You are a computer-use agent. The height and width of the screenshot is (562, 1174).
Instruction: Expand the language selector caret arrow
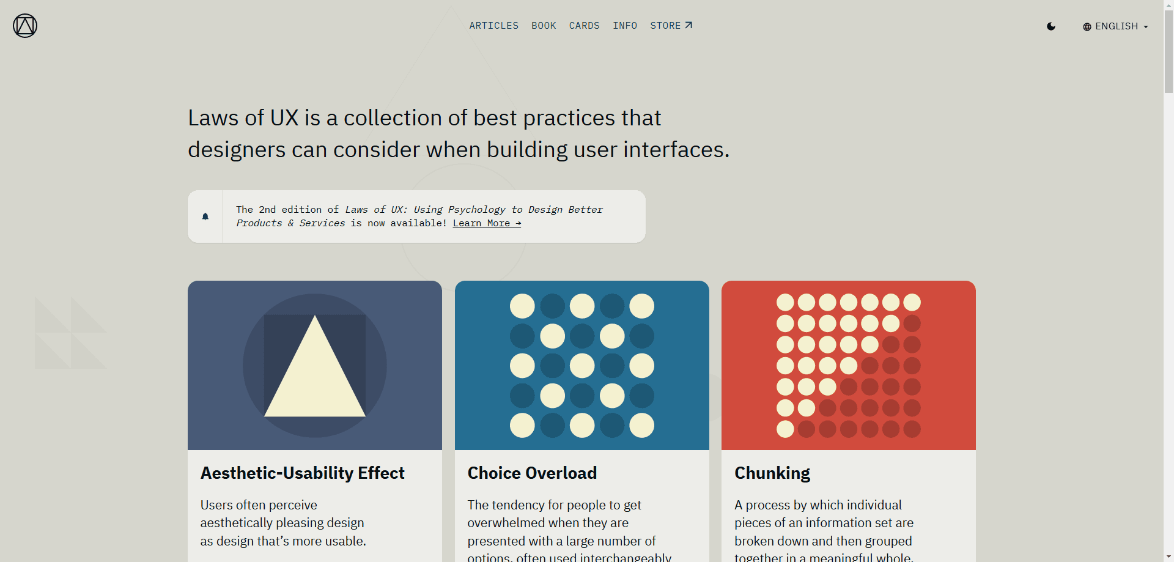tap(1146, 27)
